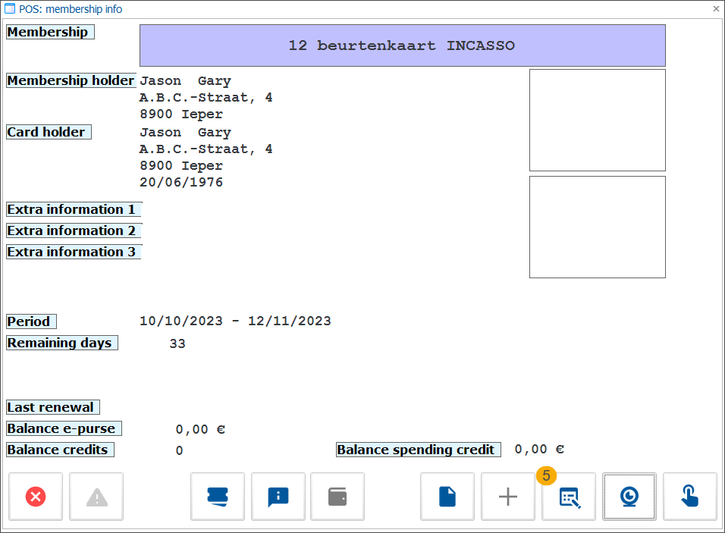The height and width of the screenshot is (533, 725).
Task: Click the Remaining days label
Action: [x=61, y=343]
